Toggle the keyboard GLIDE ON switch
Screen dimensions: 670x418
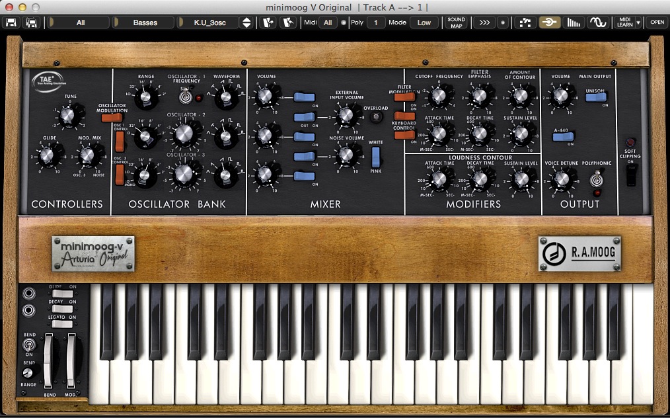coord(62,294)
